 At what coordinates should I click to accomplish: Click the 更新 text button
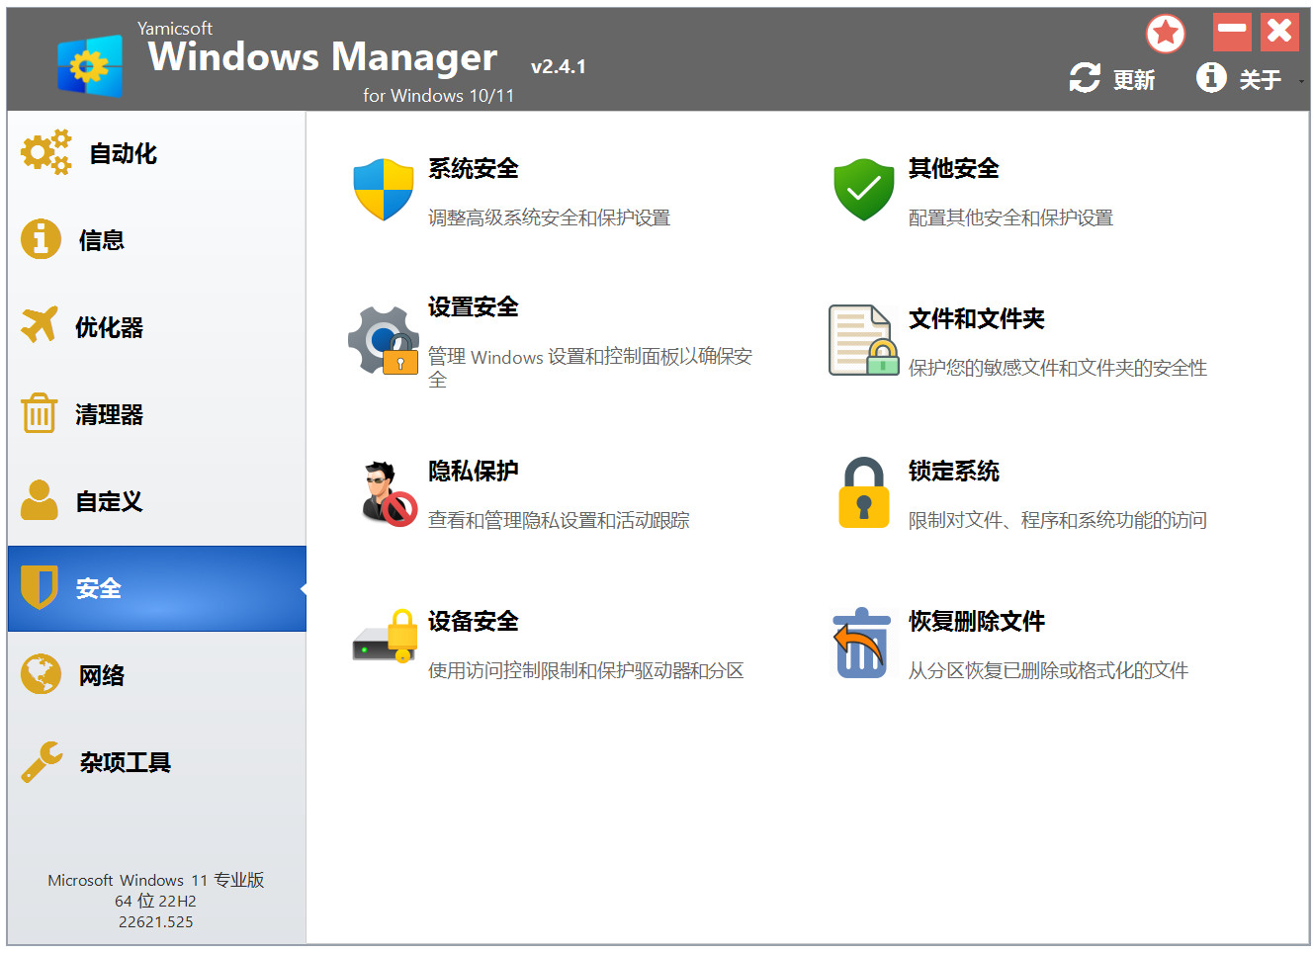tap(1134, 80)
